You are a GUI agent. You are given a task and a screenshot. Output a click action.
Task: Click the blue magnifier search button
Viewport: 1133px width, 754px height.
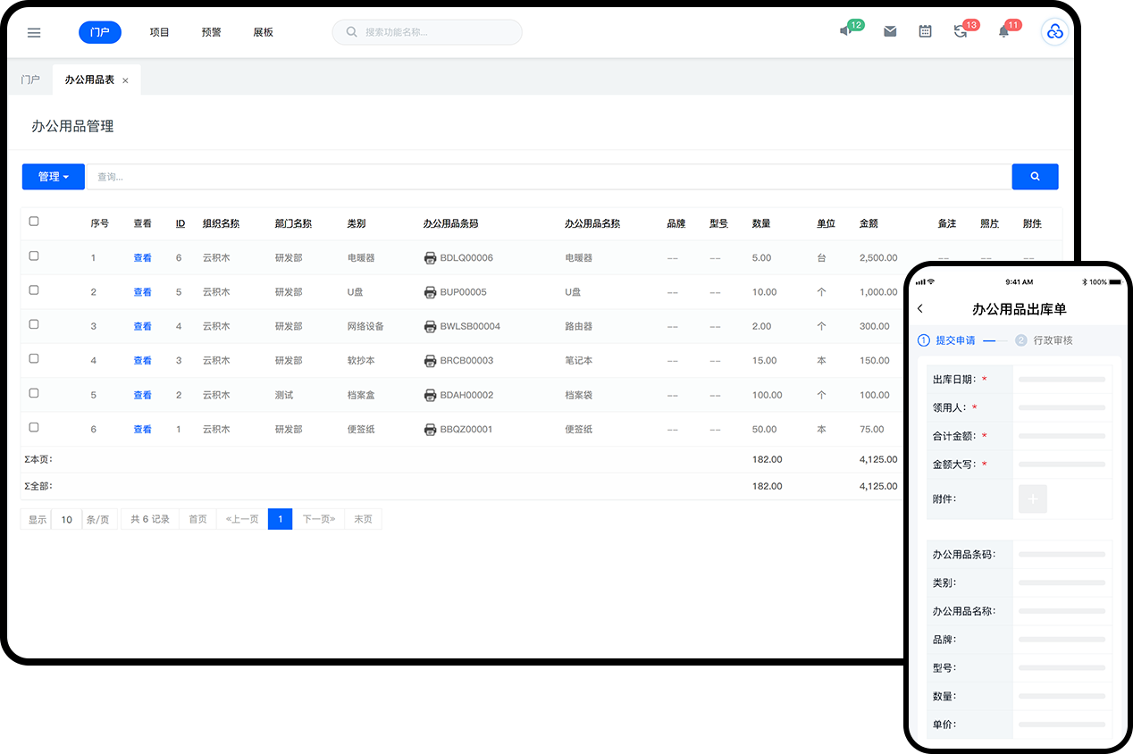(1035, 177)
